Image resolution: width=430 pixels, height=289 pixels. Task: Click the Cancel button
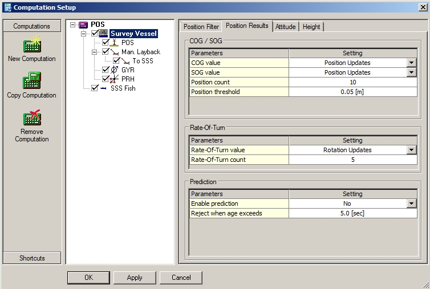point(181,278)
